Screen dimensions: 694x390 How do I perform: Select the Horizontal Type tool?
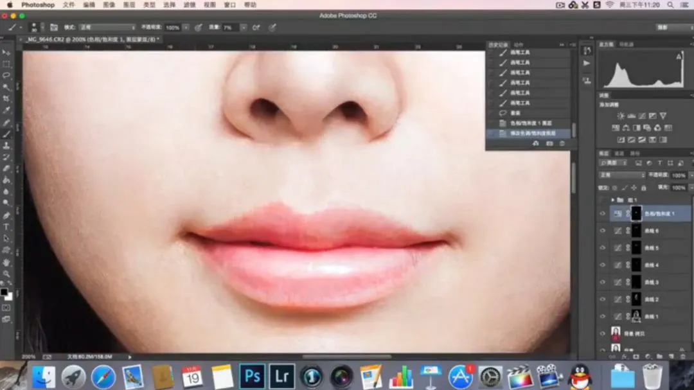click(x=6, y=227)
